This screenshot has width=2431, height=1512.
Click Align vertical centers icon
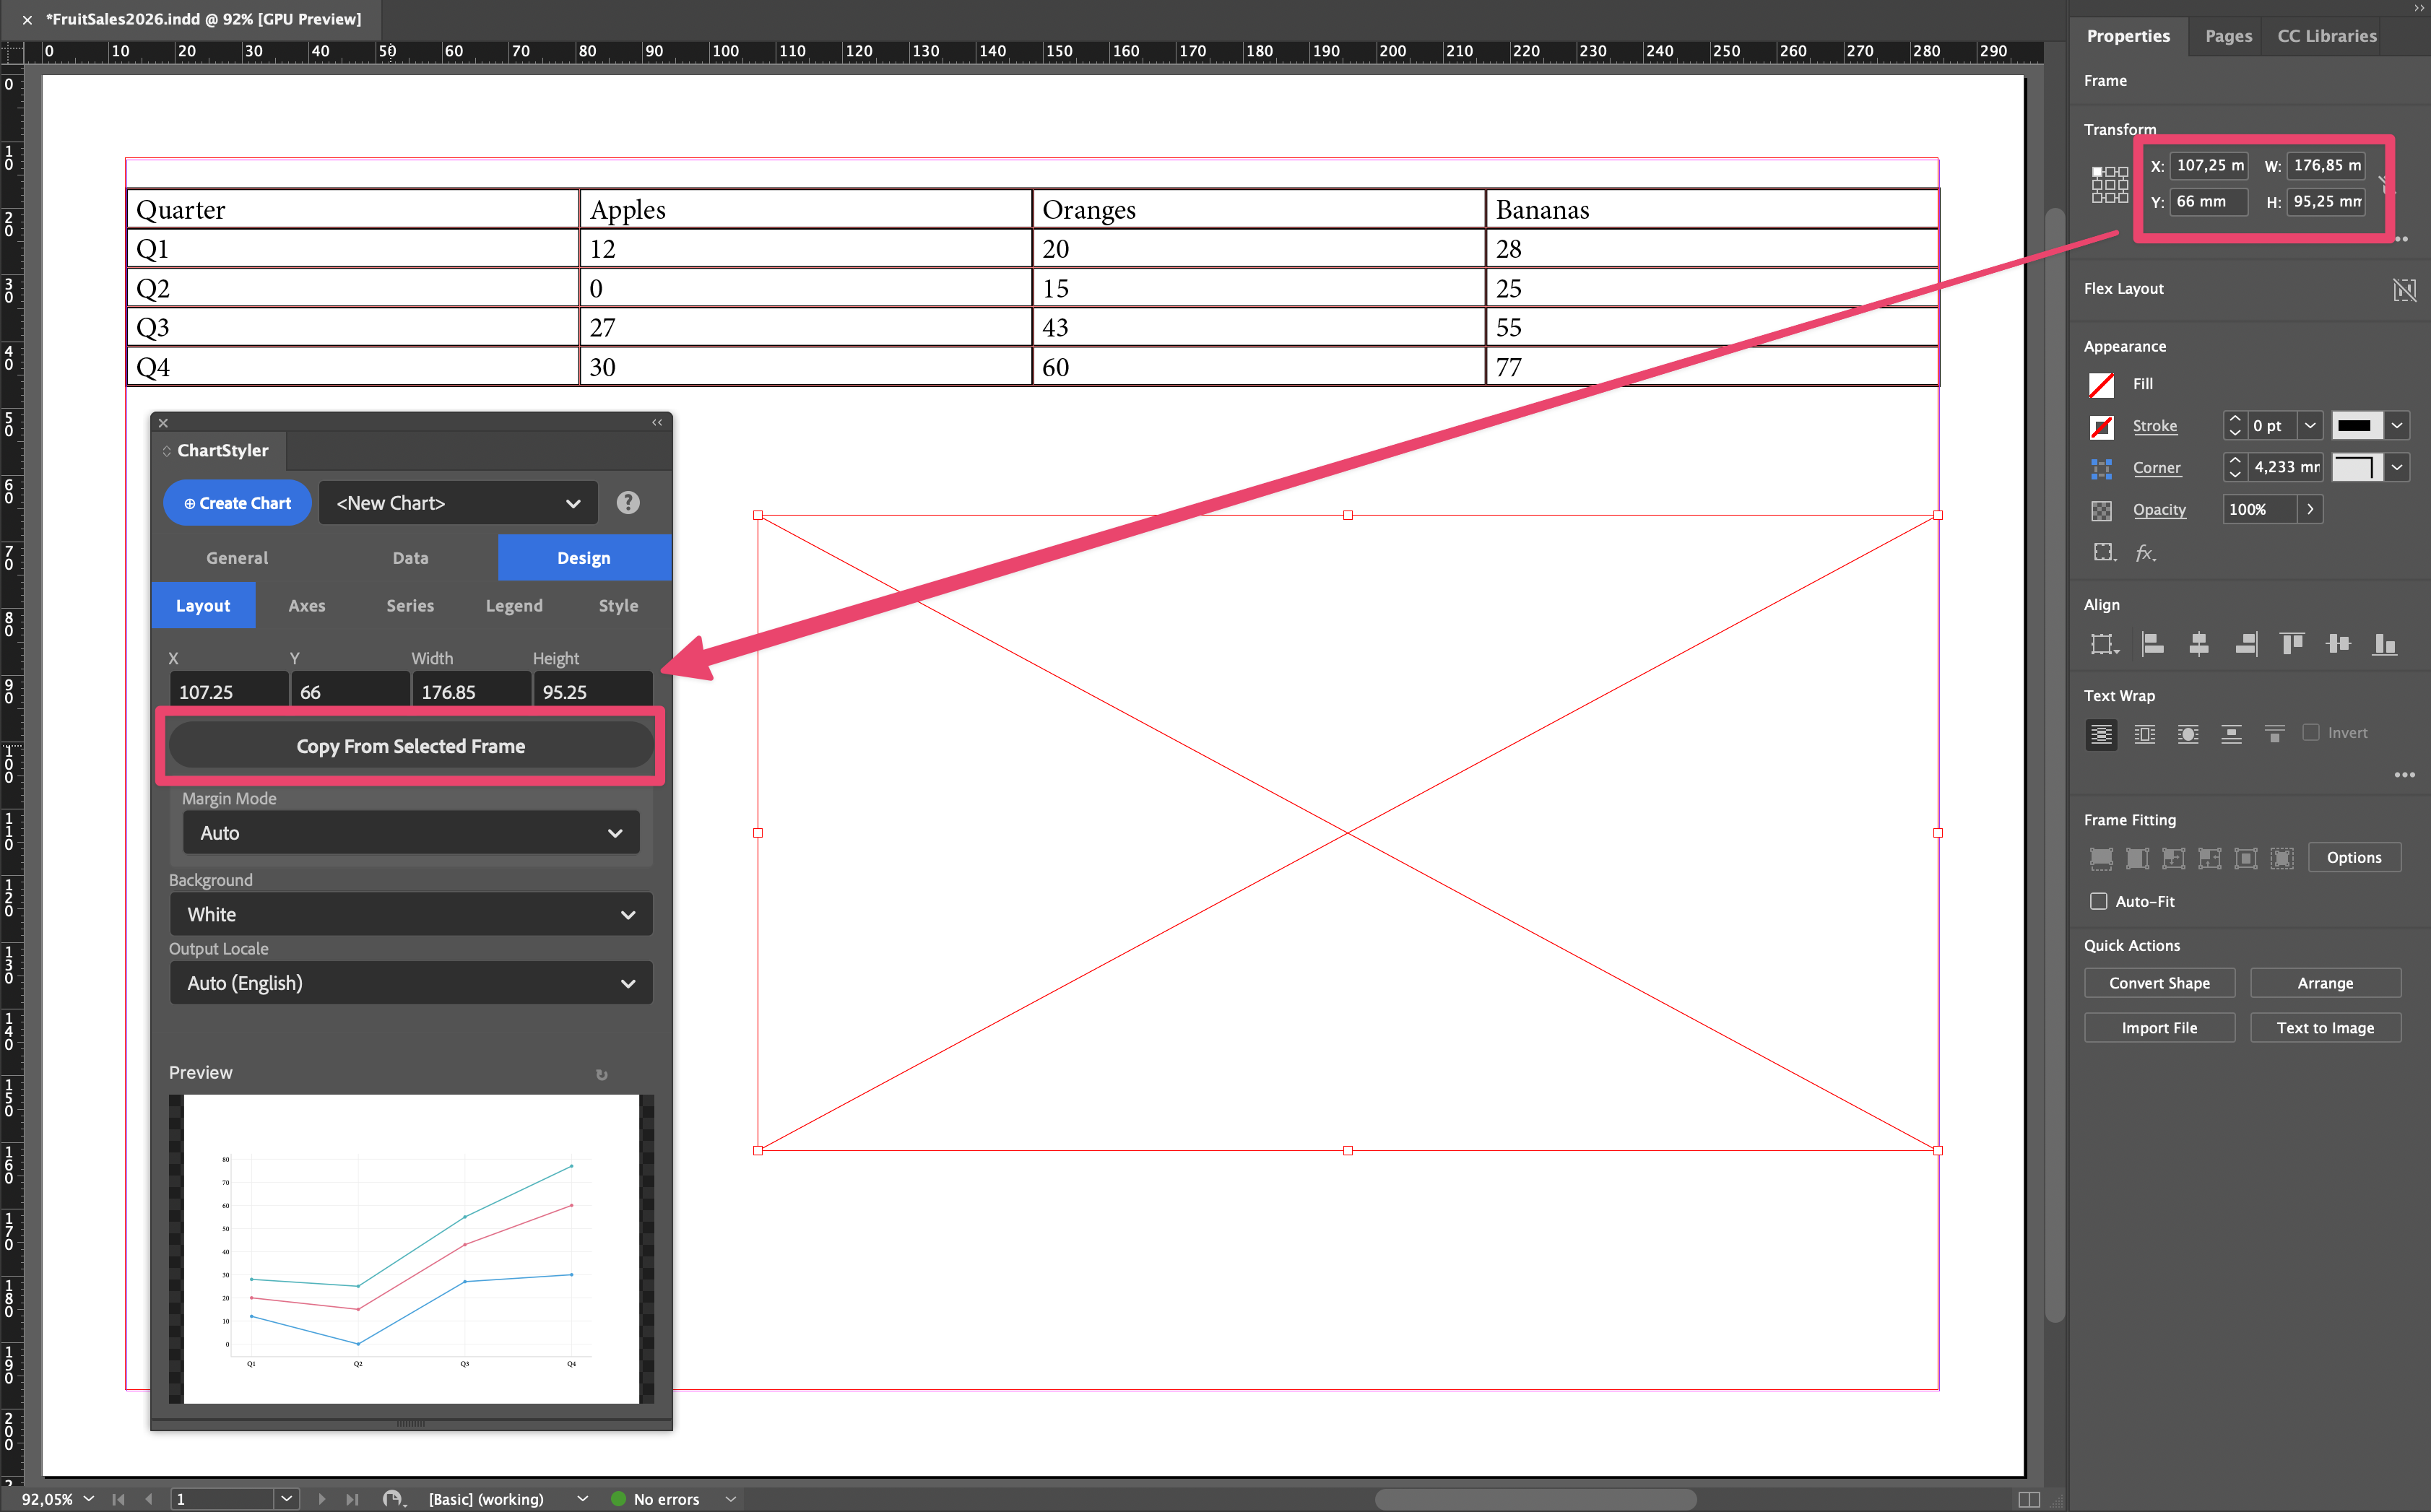point(2338,644)
